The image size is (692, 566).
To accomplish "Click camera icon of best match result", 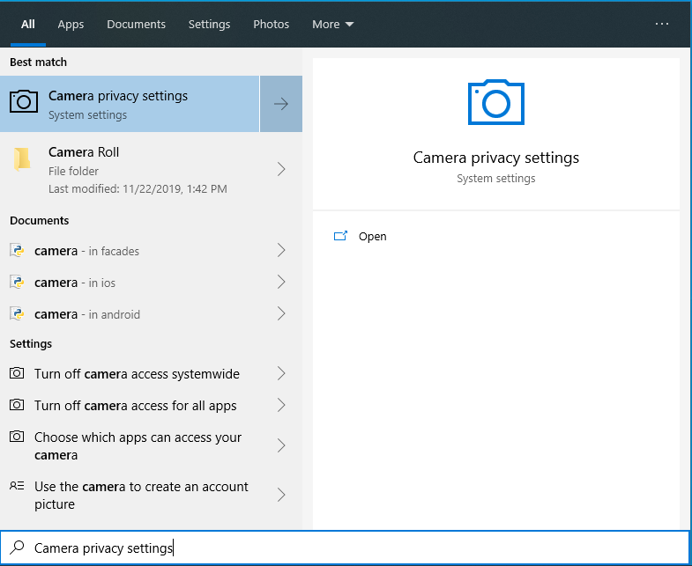I will (24, 102).
